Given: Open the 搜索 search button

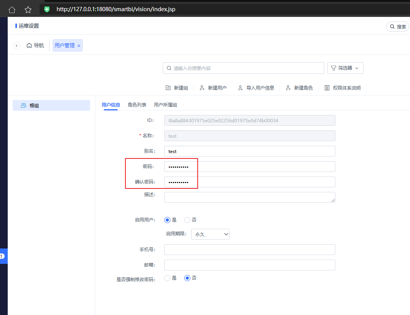Looking at the screenshot, I should click(x=398, y=27).
